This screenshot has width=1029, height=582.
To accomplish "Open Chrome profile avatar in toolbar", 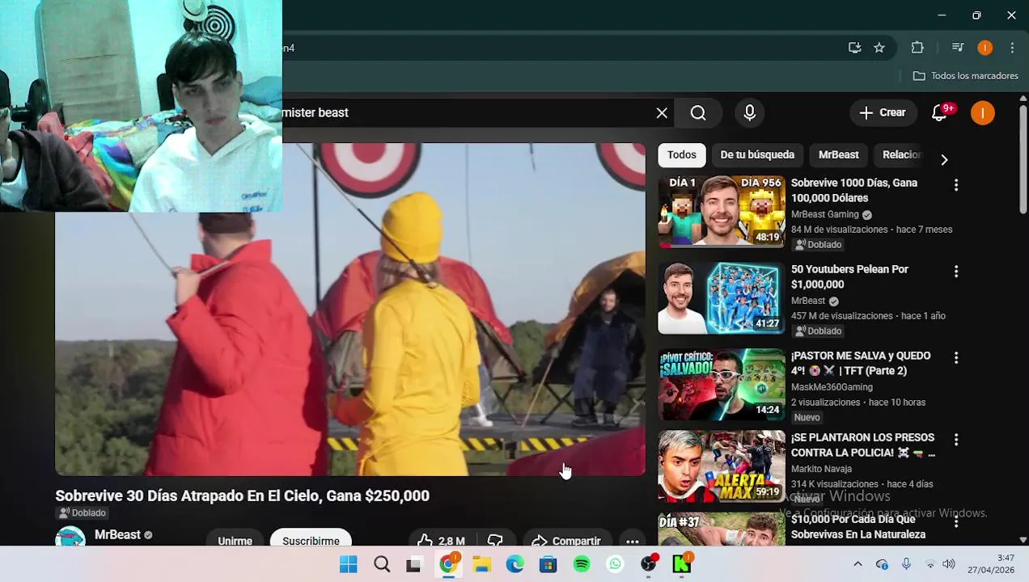I will [x=985, y=48].
